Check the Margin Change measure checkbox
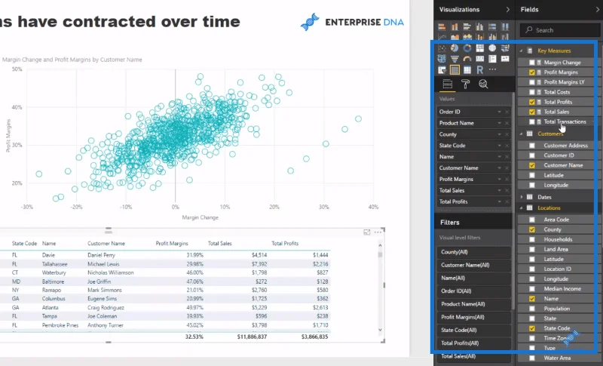This screenshot has width=603, height=366. coord(532,63)
